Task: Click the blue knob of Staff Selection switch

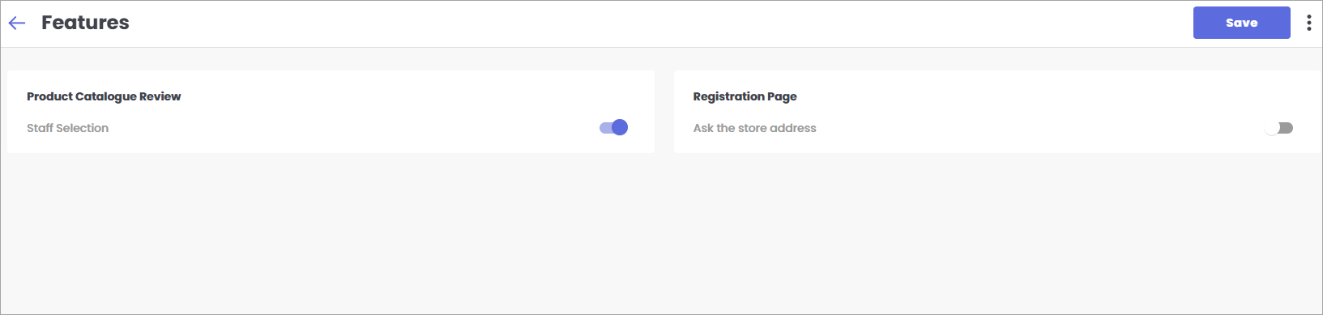Action: tap(620, 127)
